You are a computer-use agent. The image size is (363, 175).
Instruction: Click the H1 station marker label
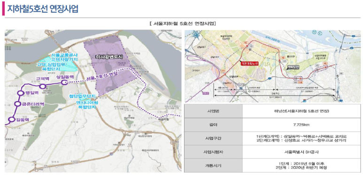[x=224, y=71]
